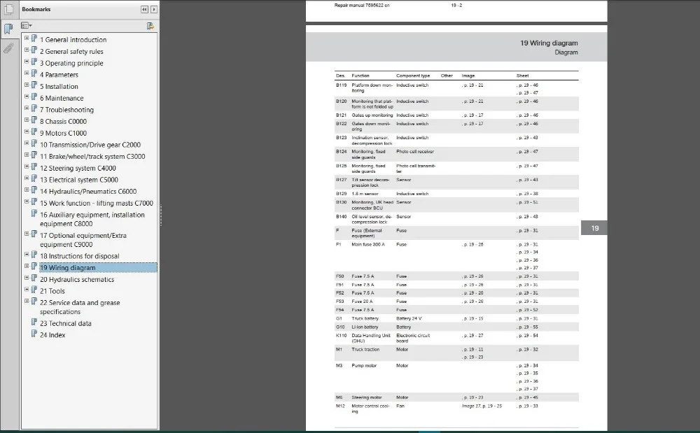Expand the 1 General introduction bookmark
The image size is (700, 433).
click(x=27, y=38)
